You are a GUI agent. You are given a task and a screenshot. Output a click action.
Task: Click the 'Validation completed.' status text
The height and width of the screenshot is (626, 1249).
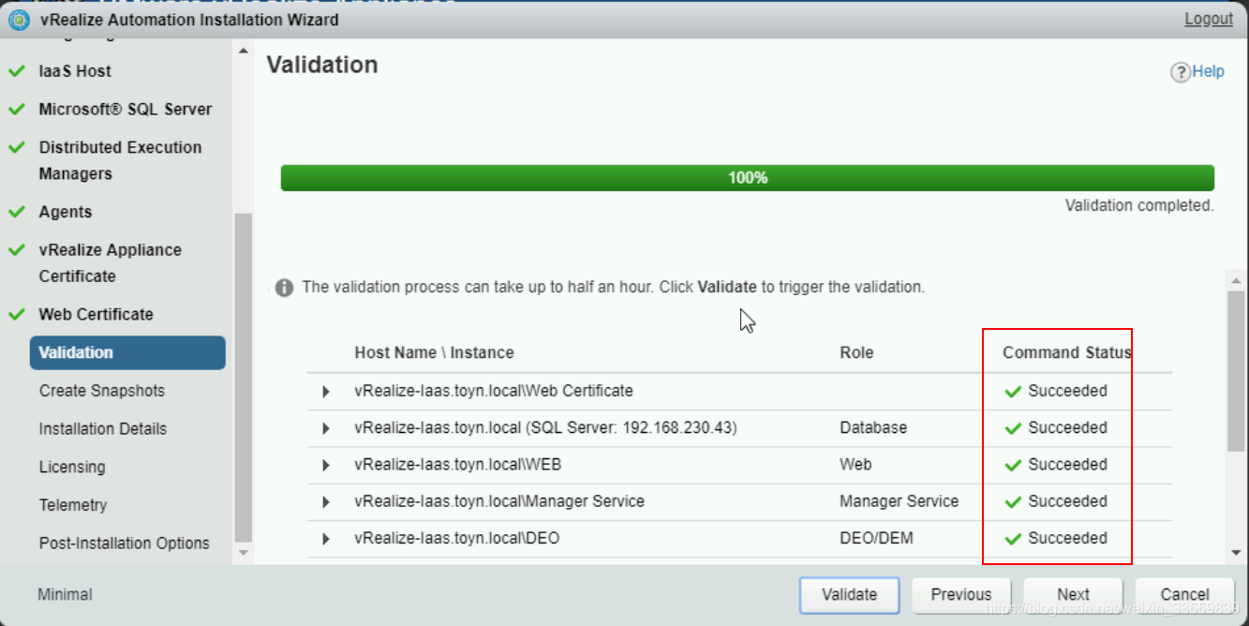(x=1139, y=205)
